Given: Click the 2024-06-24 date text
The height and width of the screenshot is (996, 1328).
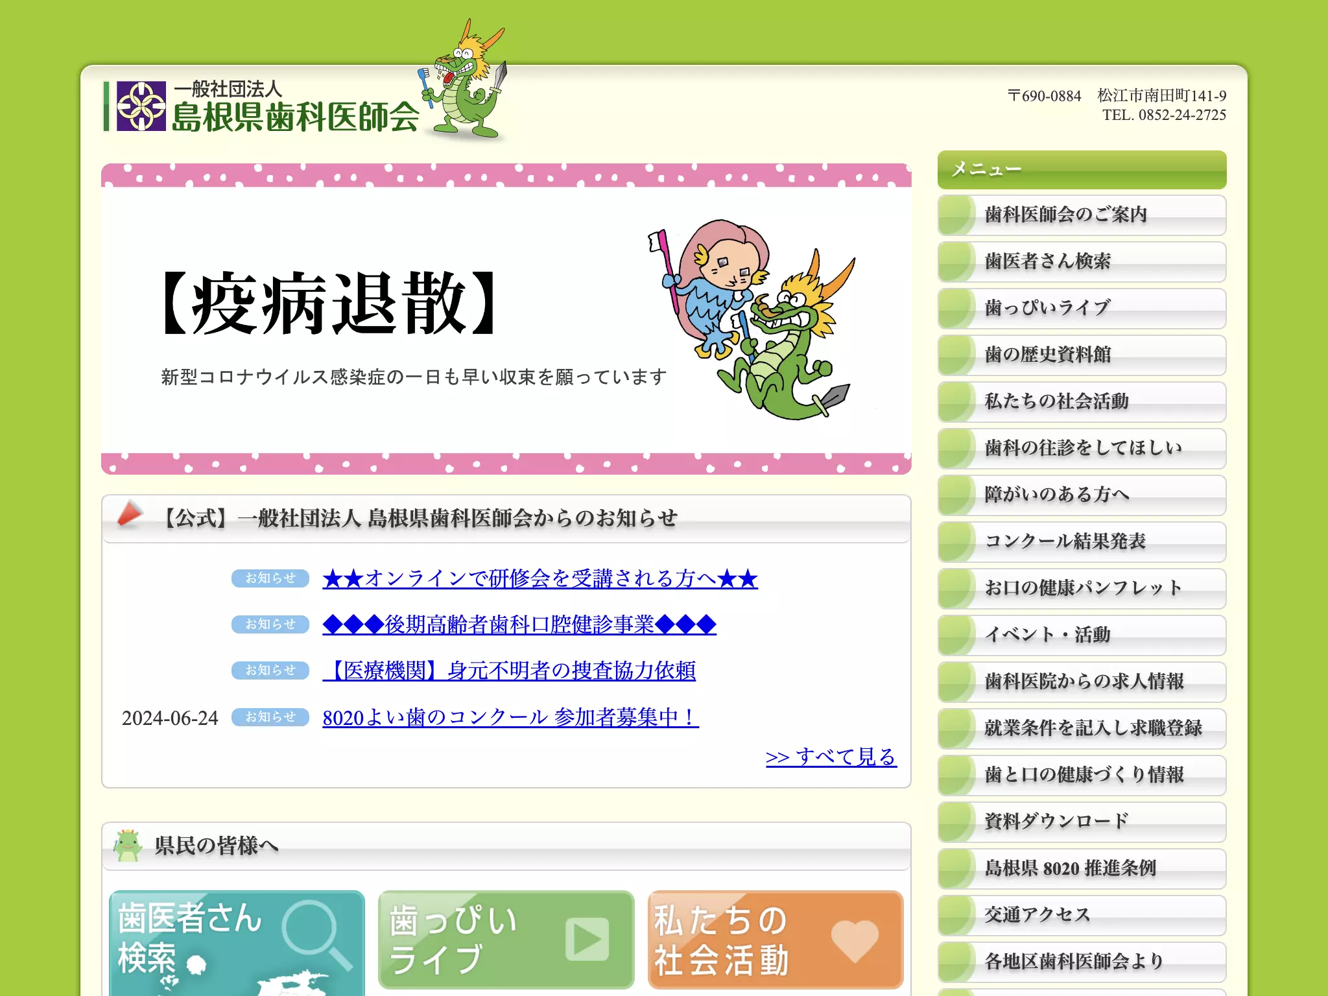Looking at the screenshot, I should click(170, 718).
